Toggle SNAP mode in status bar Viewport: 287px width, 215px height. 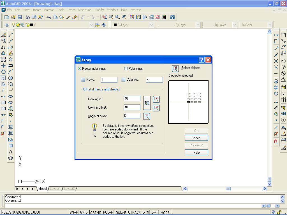[x=74, y=212]
